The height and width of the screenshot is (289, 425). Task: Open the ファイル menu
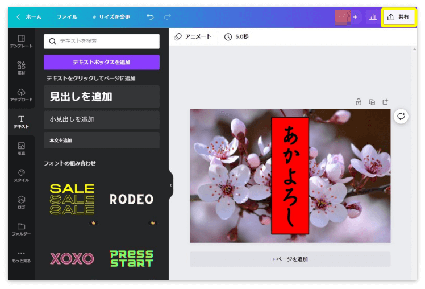[66, 17]
